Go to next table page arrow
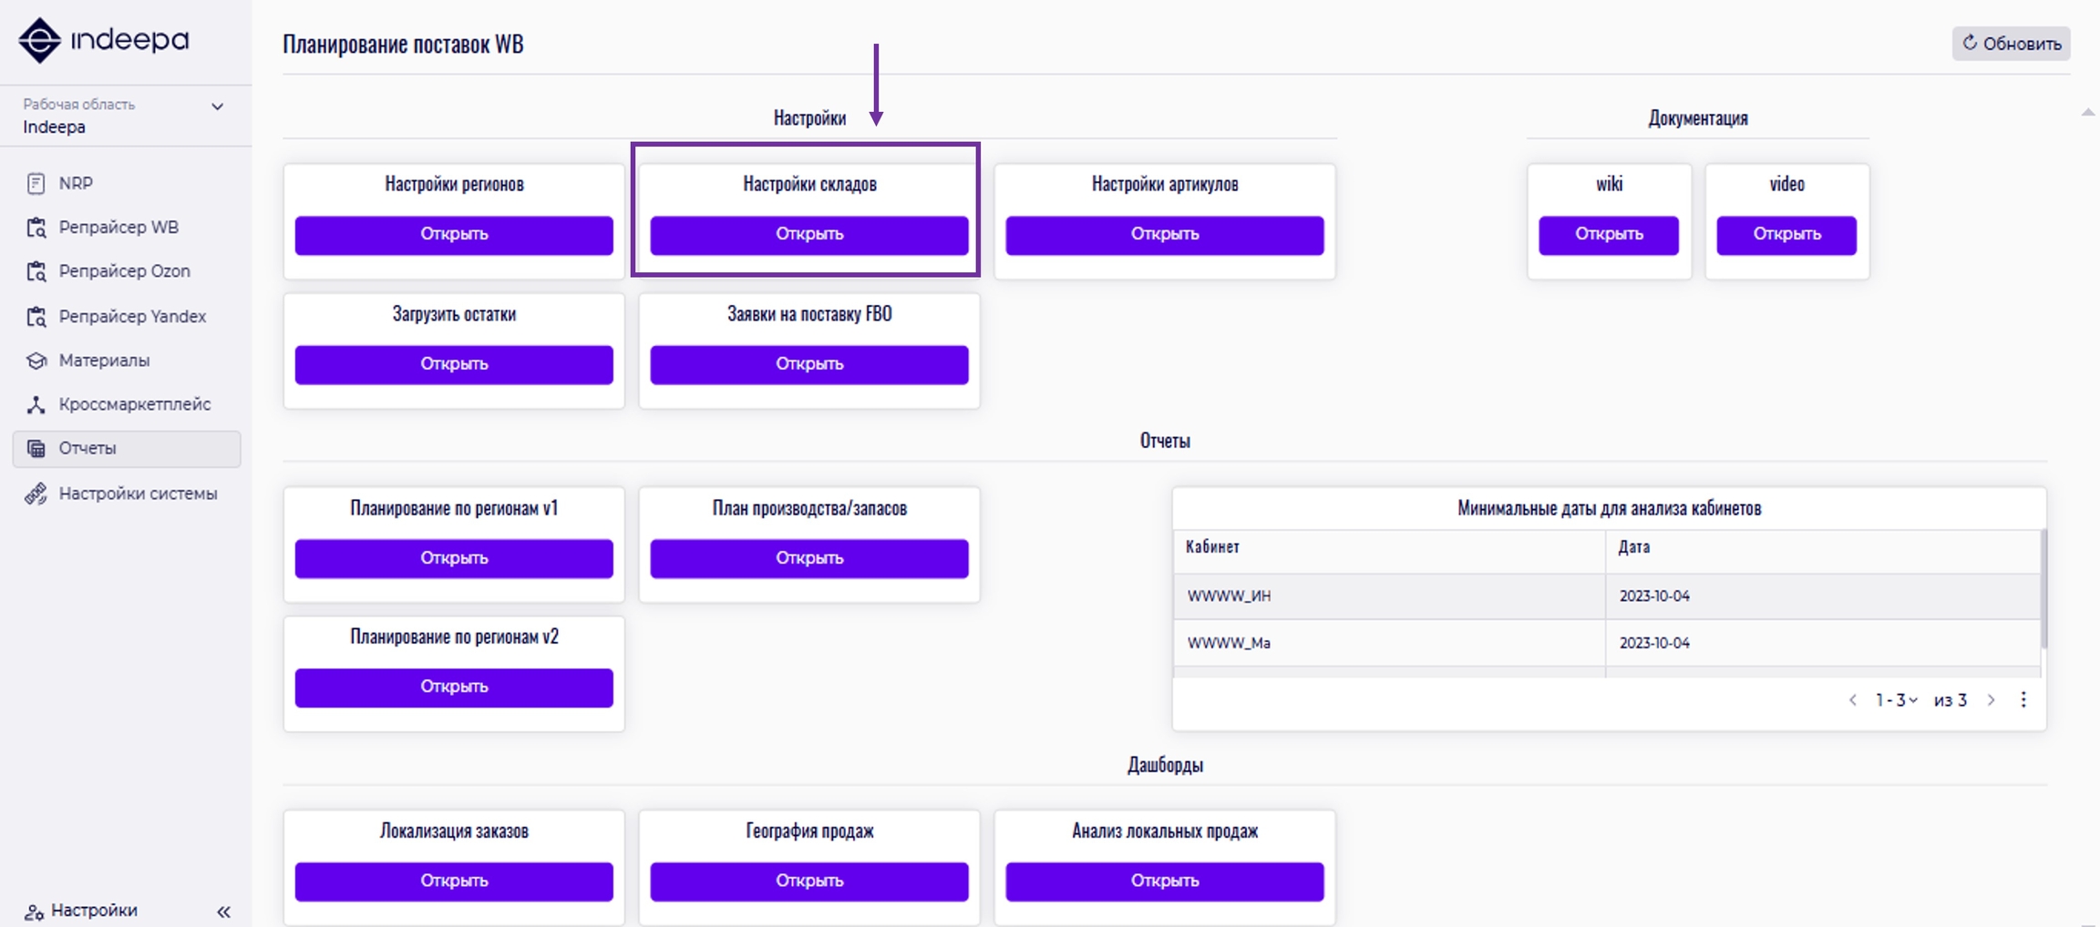Viewport: 2100px width, 927px height. coord(1992,699)
